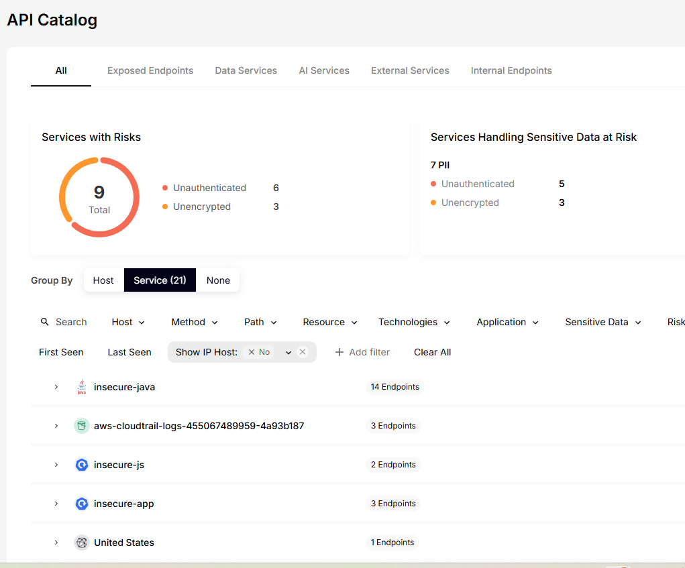Image resolution: width=685 pixels, height=568 pixels.
Task: Click the insecure-app service icon
Action: 81,504
